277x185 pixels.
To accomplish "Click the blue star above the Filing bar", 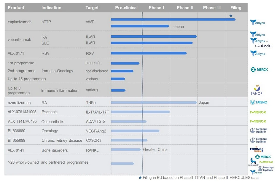I will (231, 16).
